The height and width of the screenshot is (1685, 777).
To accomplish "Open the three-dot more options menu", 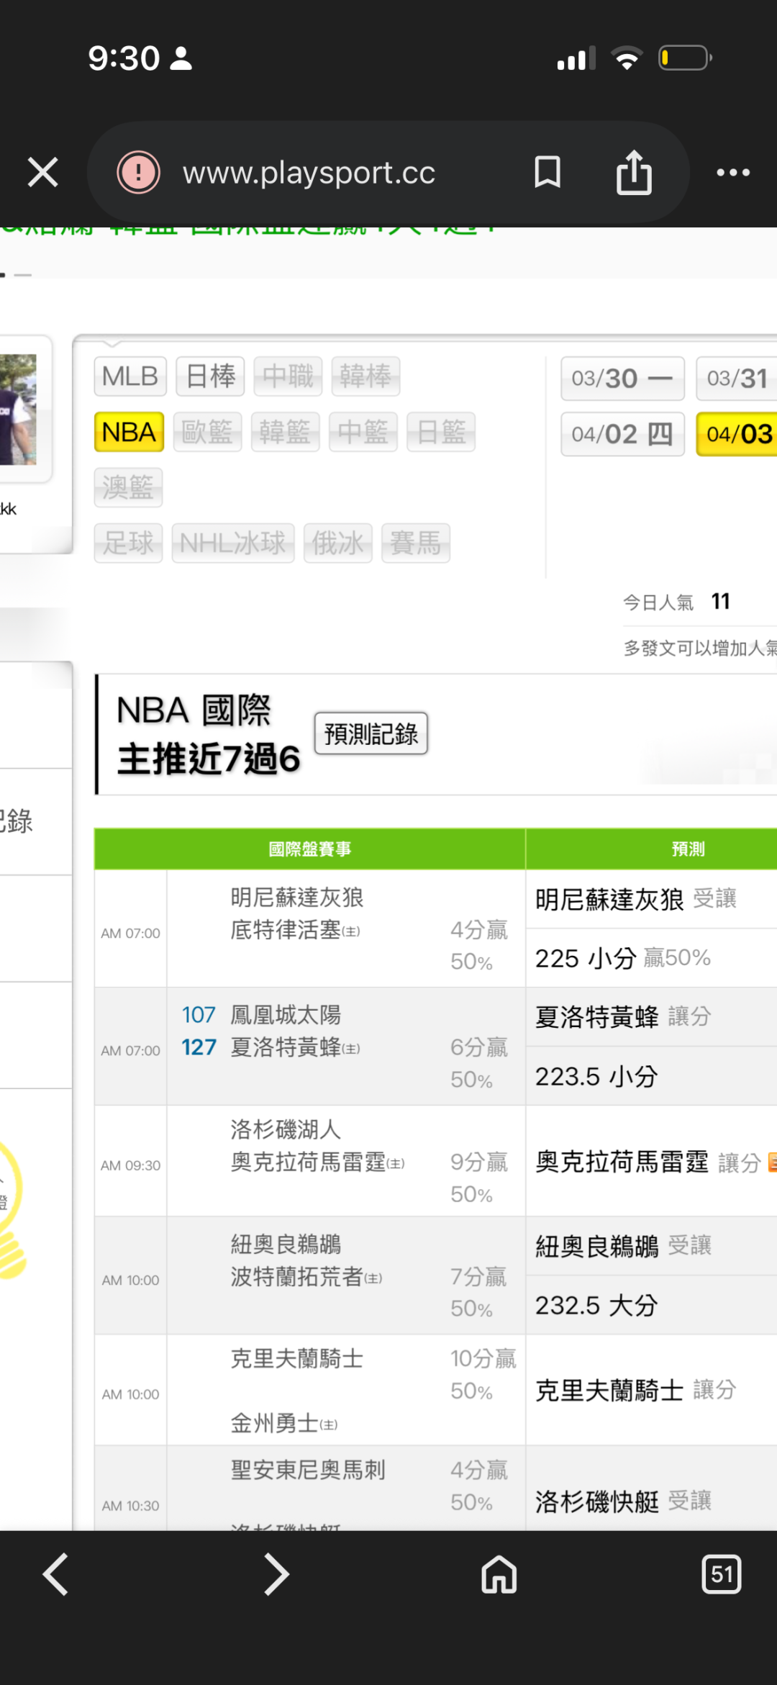I will 733,173.
